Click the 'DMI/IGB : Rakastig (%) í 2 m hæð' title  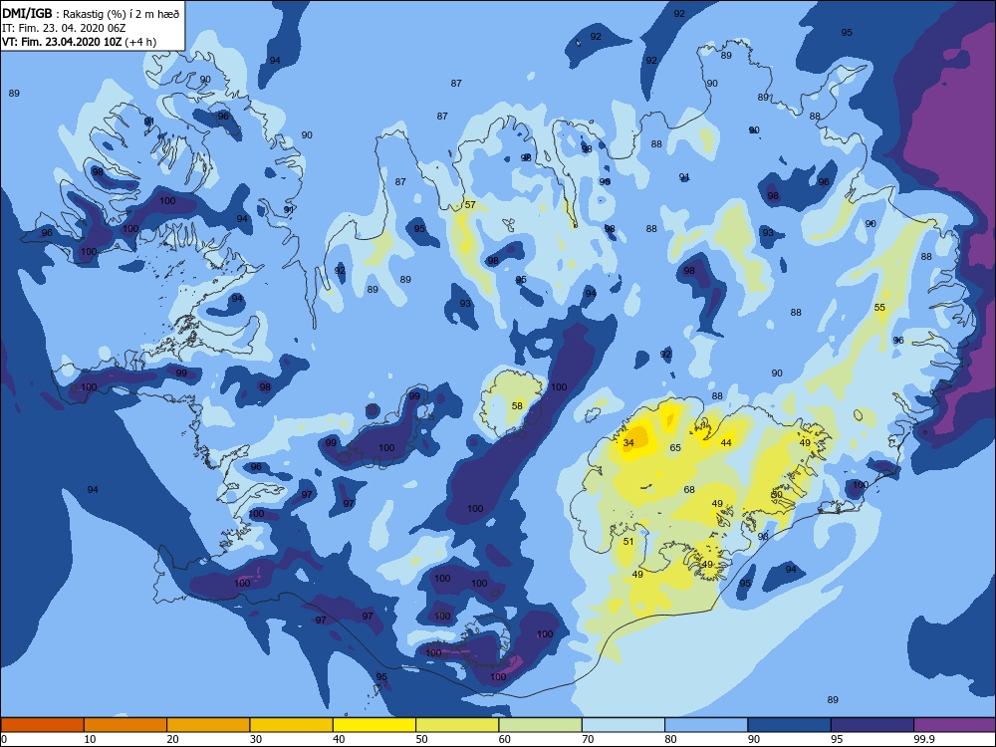point(91,13)
